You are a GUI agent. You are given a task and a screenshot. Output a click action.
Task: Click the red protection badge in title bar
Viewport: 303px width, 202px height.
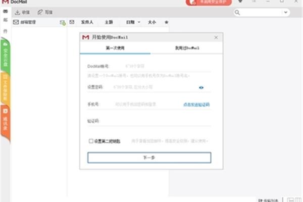209,2
